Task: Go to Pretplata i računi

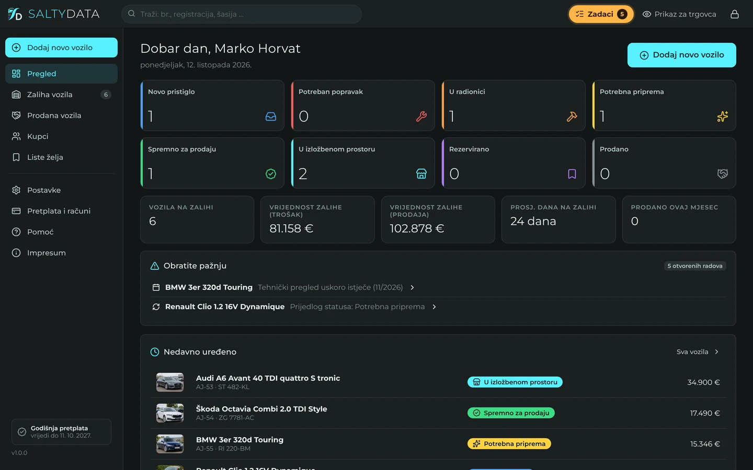Action: [x=61, y=211]
